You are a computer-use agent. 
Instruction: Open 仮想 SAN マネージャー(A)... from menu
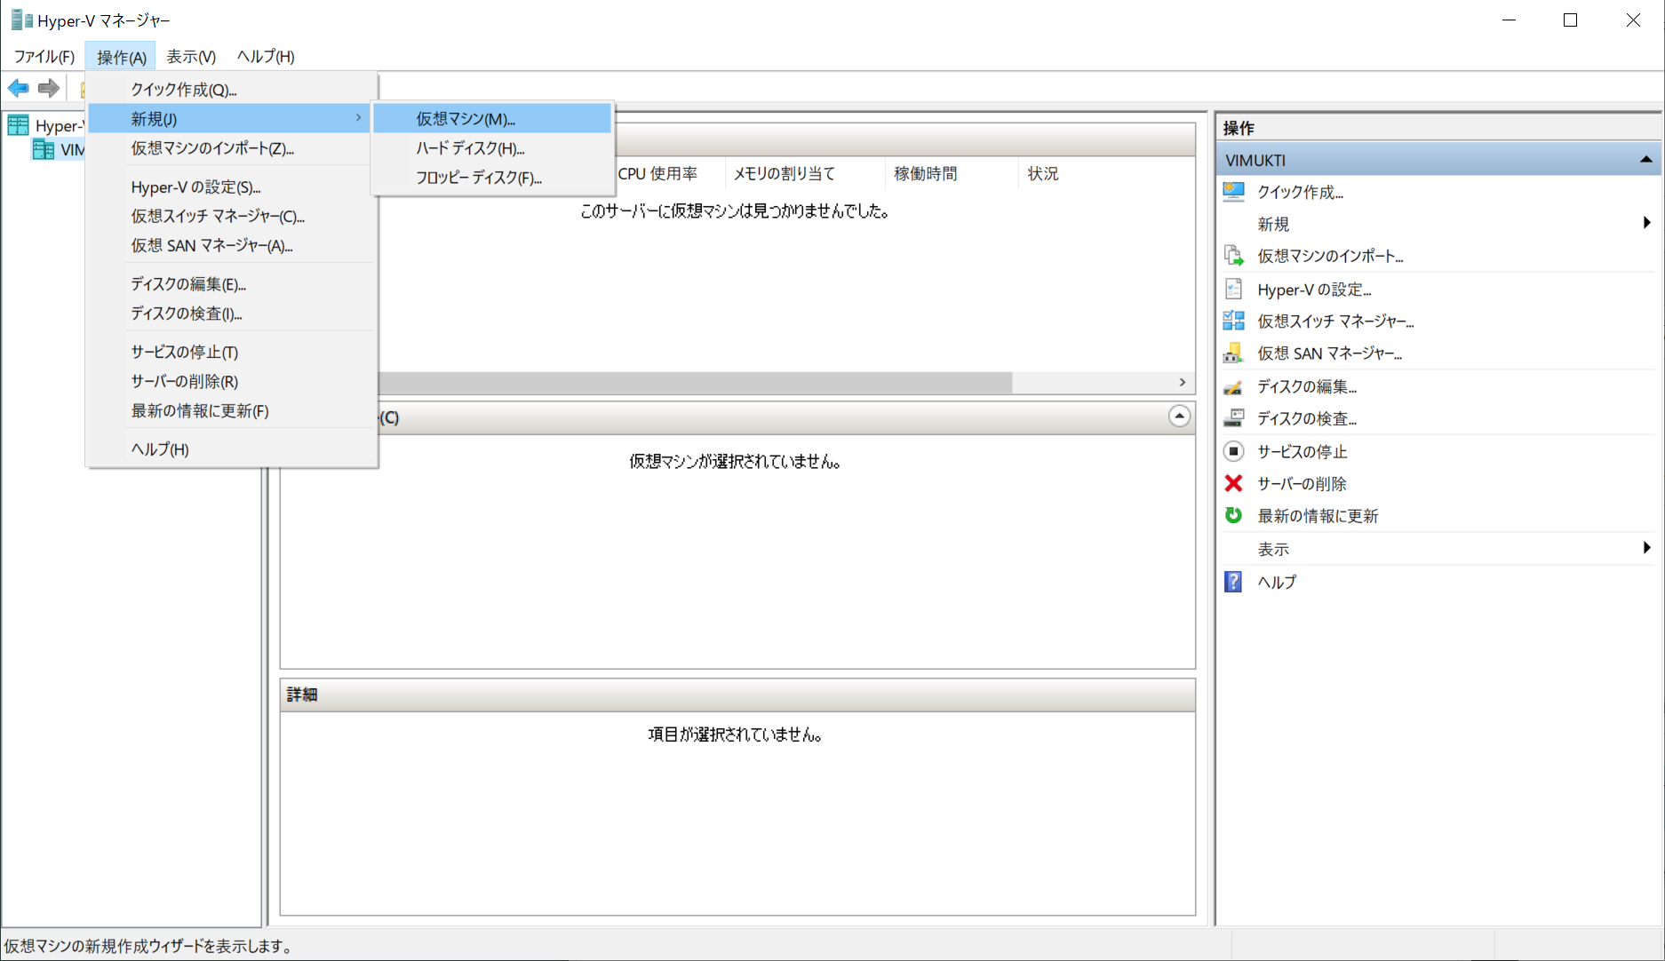(x=231, y=245)
